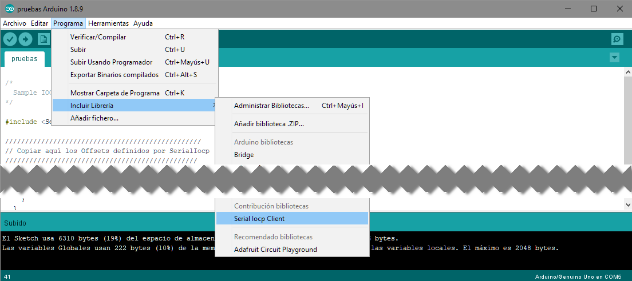This screenshot has height=281, width=632.
Task: Open the tab options dropdown arrow
Action: click(615, 58)
